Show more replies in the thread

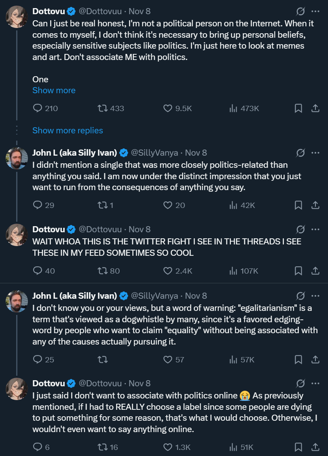point(68,130)
